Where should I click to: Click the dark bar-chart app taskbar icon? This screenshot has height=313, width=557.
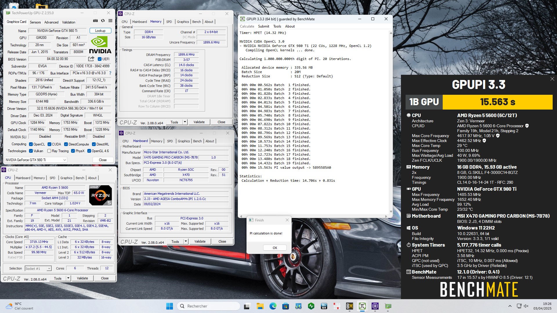[x=324, y=306]
